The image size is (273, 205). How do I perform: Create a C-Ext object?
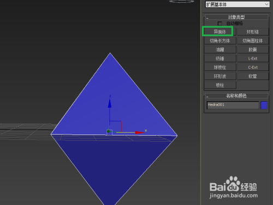tap(253, 67)
